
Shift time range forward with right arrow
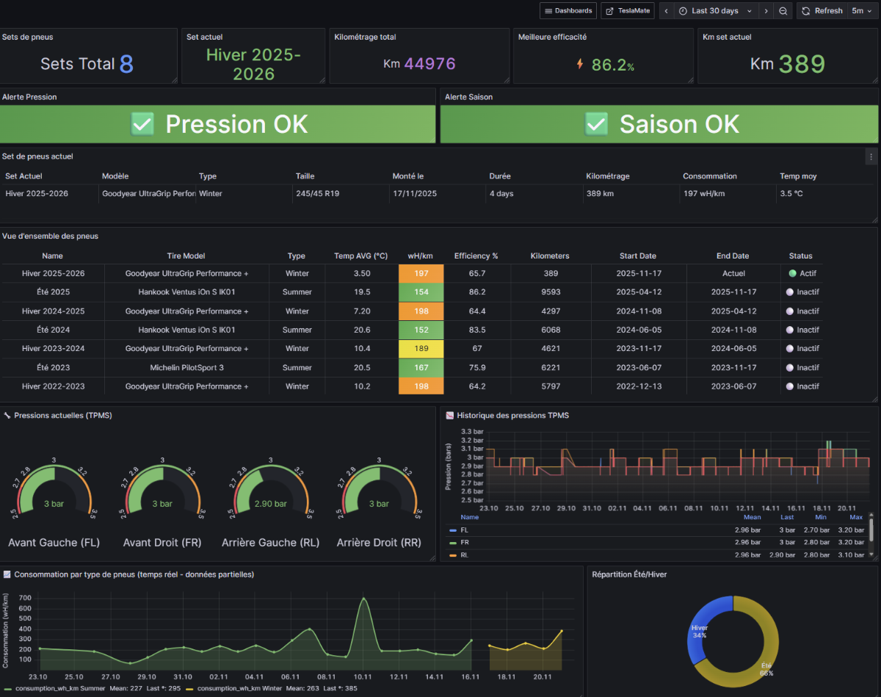tap(766, 11)
